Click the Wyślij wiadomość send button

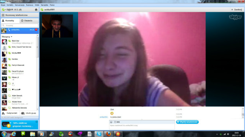point(187,122)
